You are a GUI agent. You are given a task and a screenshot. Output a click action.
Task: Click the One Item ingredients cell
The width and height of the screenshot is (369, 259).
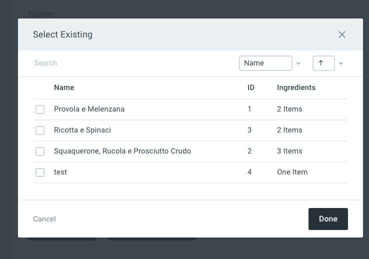pos(292,172)
